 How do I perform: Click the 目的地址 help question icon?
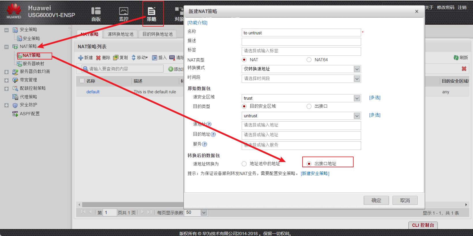213,134
